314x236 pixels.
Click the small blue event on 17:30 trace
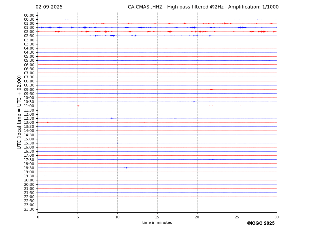pos(212,160)
